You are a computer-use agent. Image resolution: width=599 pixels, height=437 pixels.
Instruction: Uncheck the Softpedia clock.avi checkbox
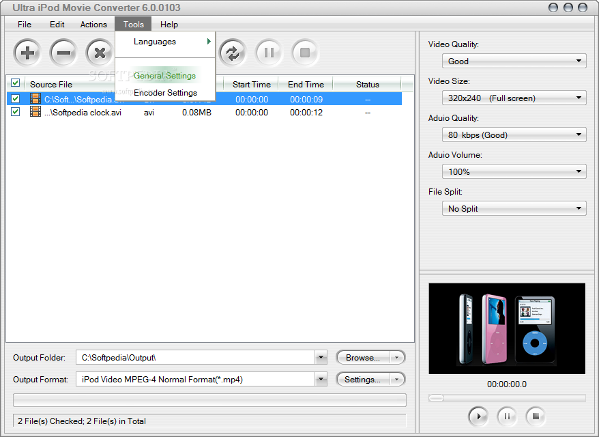click(15, 111)
